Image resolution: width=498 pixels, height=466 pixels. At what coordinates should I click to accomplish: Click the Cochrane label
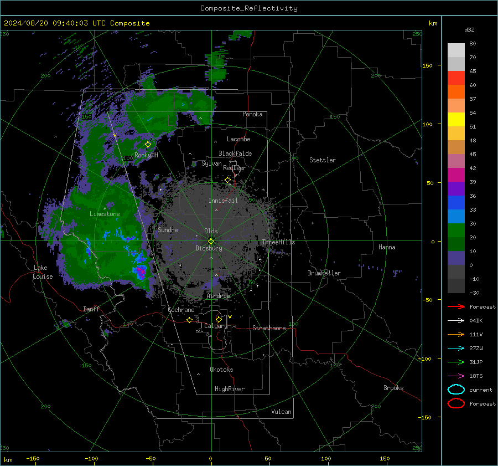(x=181, y=310)
